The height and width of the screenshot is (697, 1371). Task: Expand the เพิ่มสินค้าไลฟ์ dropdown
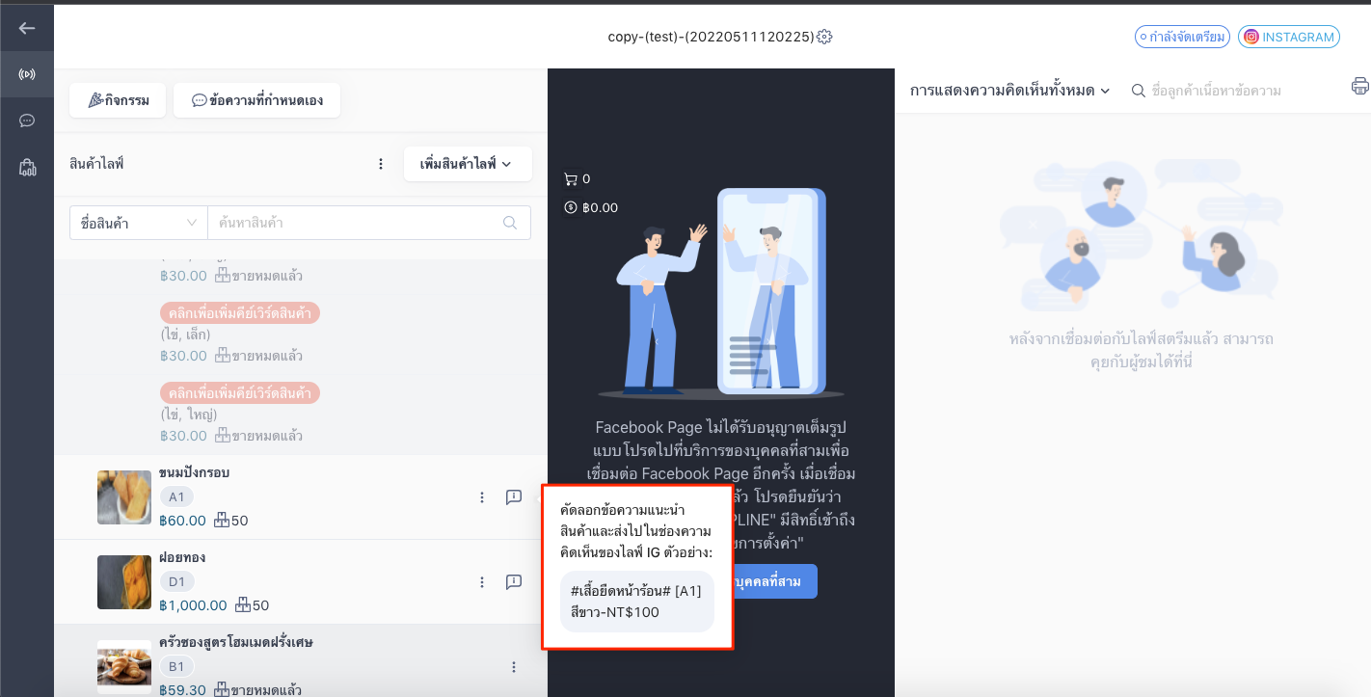tap(468, 164)
